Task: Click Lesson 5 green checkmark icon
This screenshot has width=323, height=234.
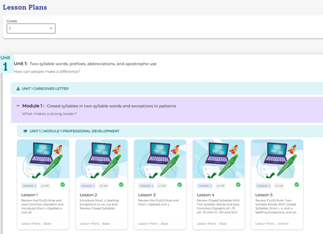Action: pos(297,185)
